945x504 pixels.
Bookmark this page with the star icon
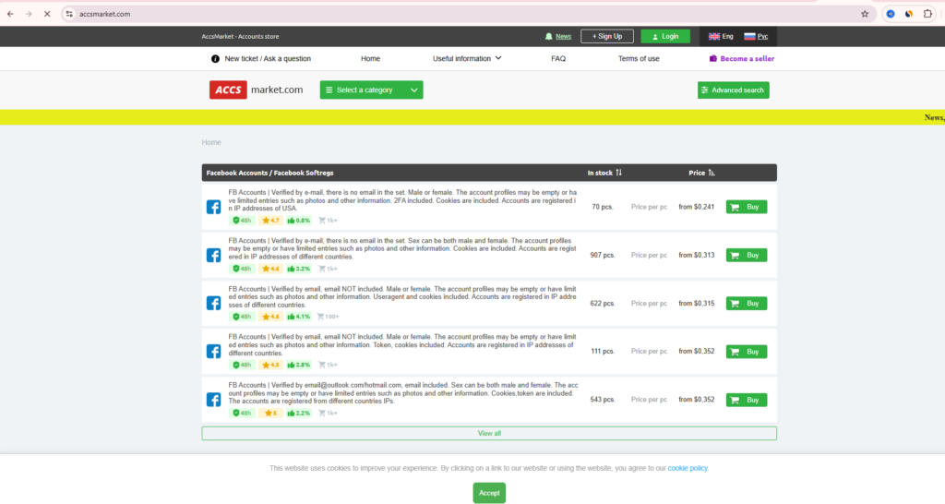[864, 14]
